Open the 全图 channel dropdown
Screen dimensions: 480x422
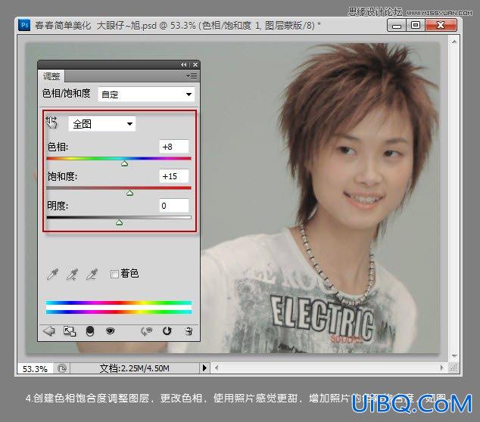point(102,123)
